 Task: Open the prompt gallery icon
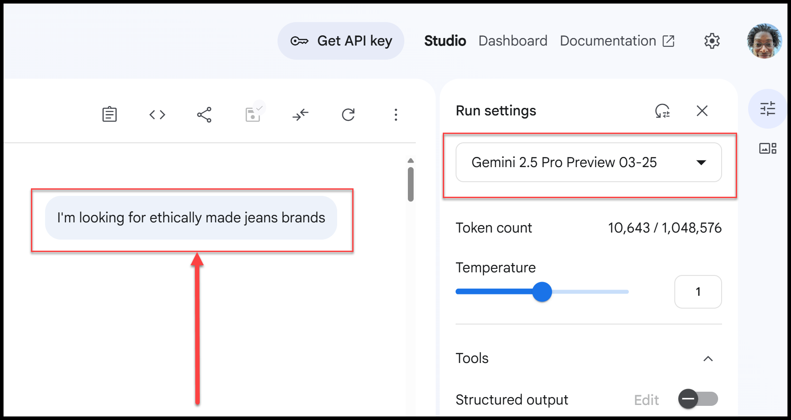click(768, 149)
